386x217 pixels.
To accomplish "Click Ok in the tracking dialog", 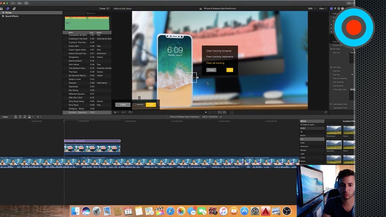I will (230, 70).
